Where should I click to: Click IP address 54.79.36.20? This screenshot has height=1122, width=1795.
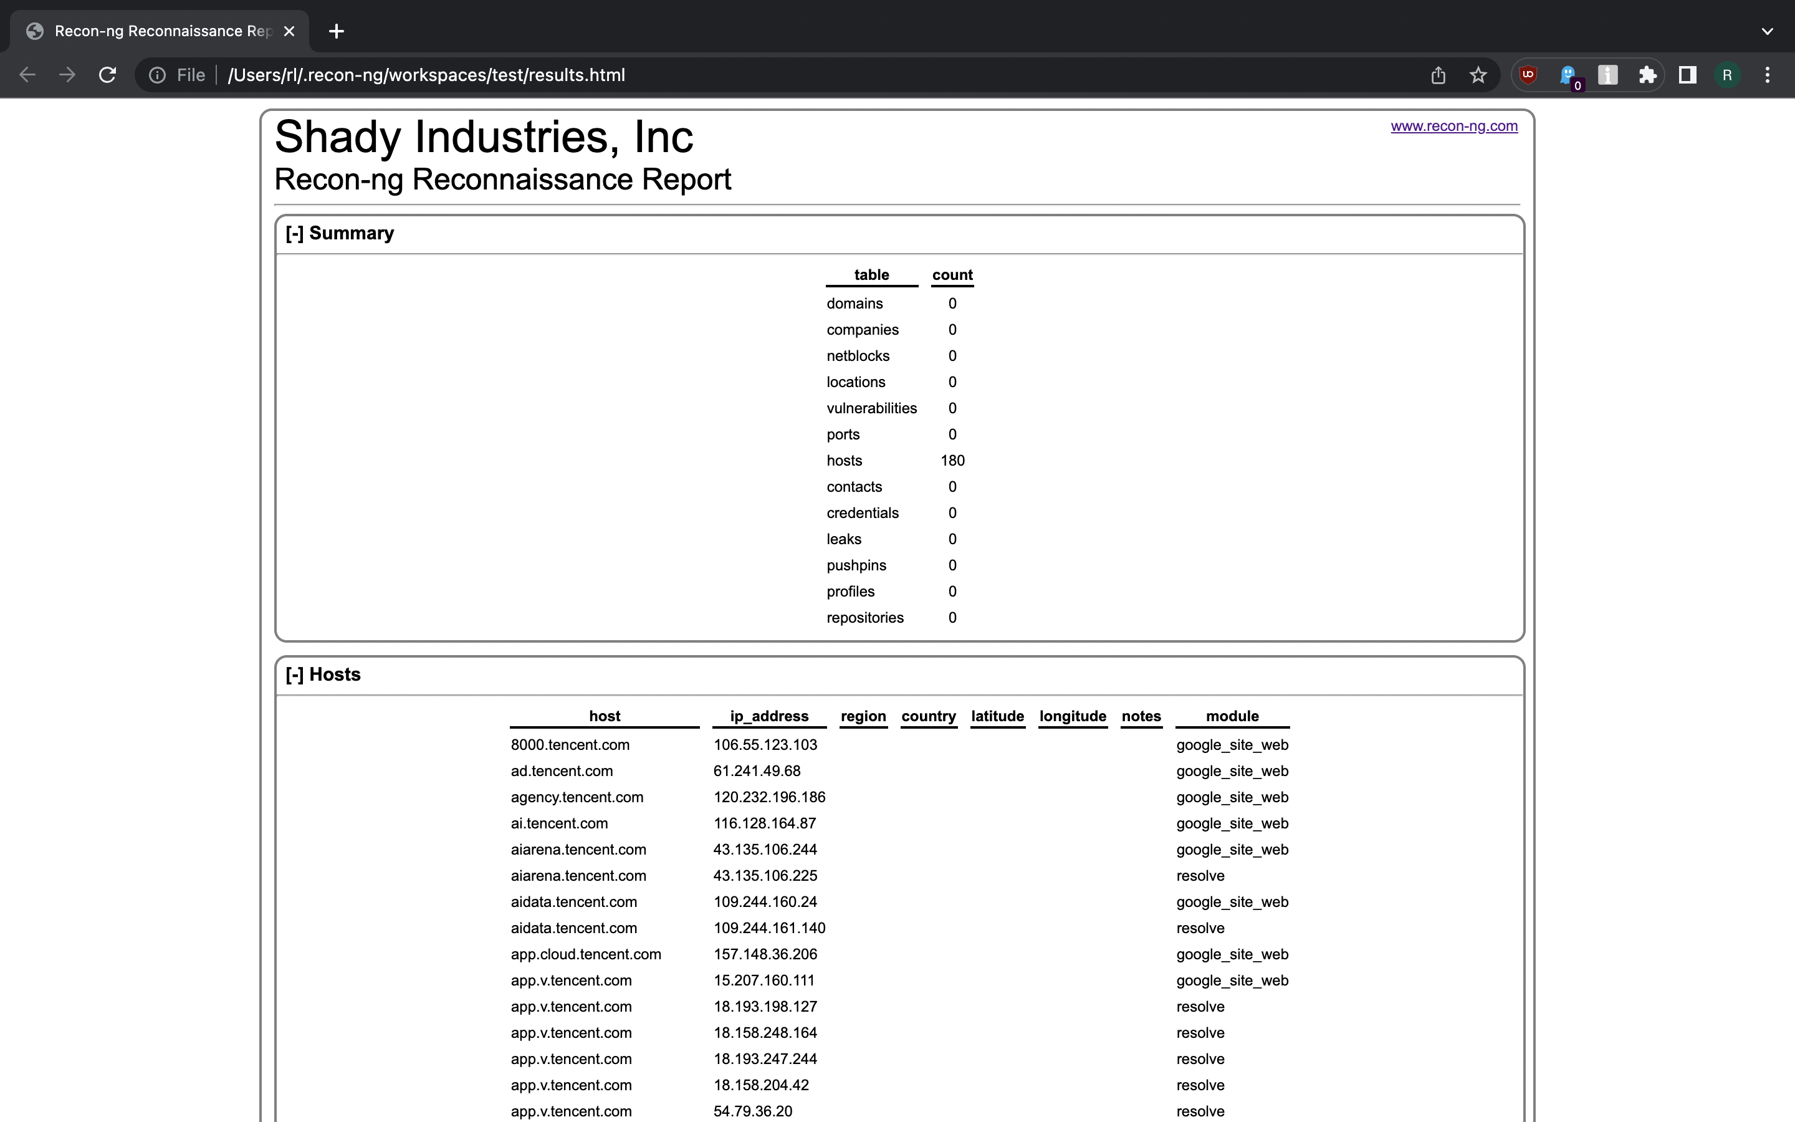[x=753, y=1111]
